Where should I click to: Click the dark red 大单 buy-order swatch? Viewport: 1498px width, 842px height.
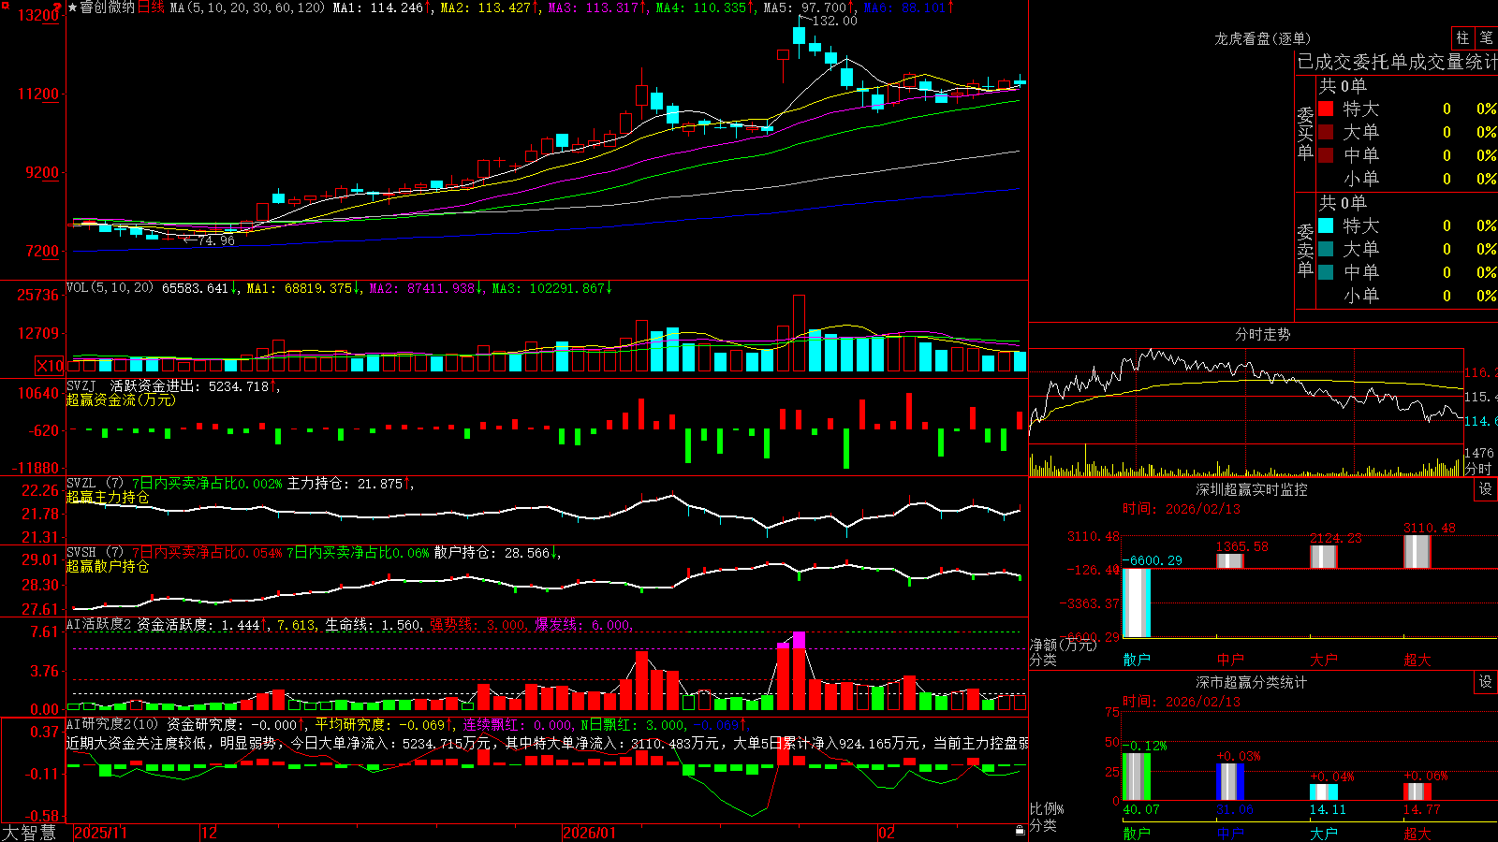[1326, 132]
